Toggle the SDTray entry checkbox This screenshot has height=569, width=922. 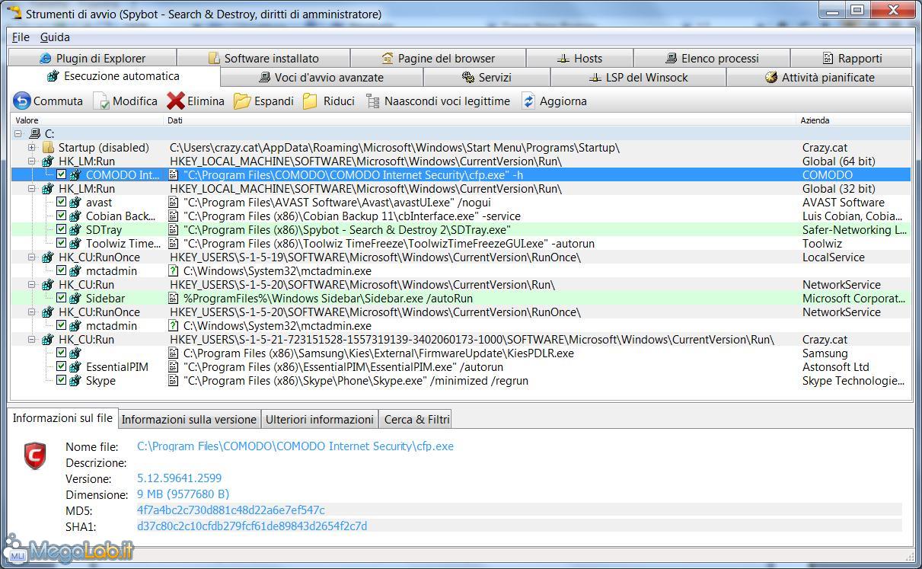[x=62, y=230]
